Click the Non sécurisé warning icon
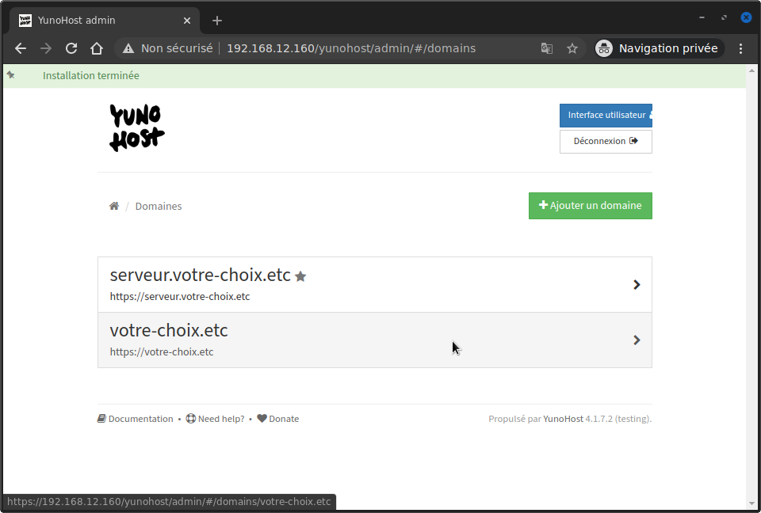Viewport: 761px width, 513px height. 128,48
